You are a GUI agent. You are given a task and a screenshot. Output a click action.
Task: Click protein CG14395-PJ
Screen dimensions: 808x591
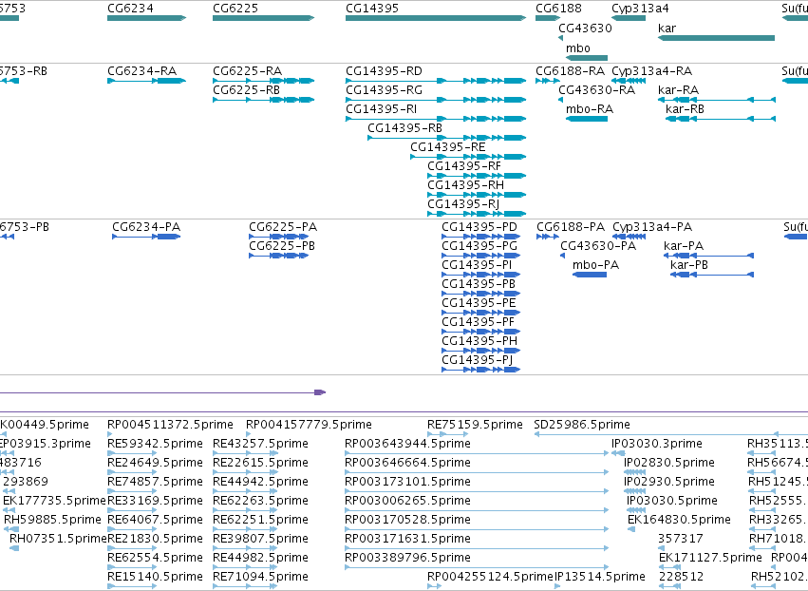tap(478, 360)
